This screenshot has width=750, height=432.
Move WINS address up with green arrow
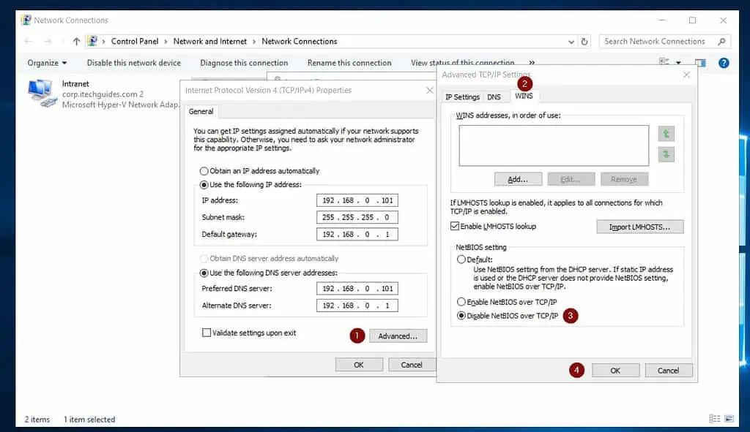pyautogui.click(x=667, y=134)
